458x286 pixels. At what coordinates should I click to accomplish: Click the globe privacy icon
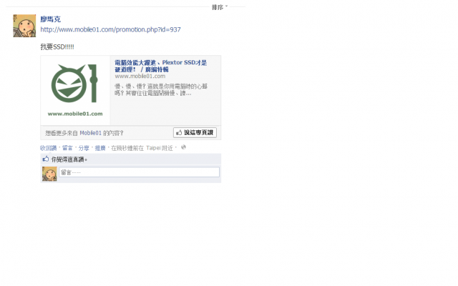pos(183,147)
